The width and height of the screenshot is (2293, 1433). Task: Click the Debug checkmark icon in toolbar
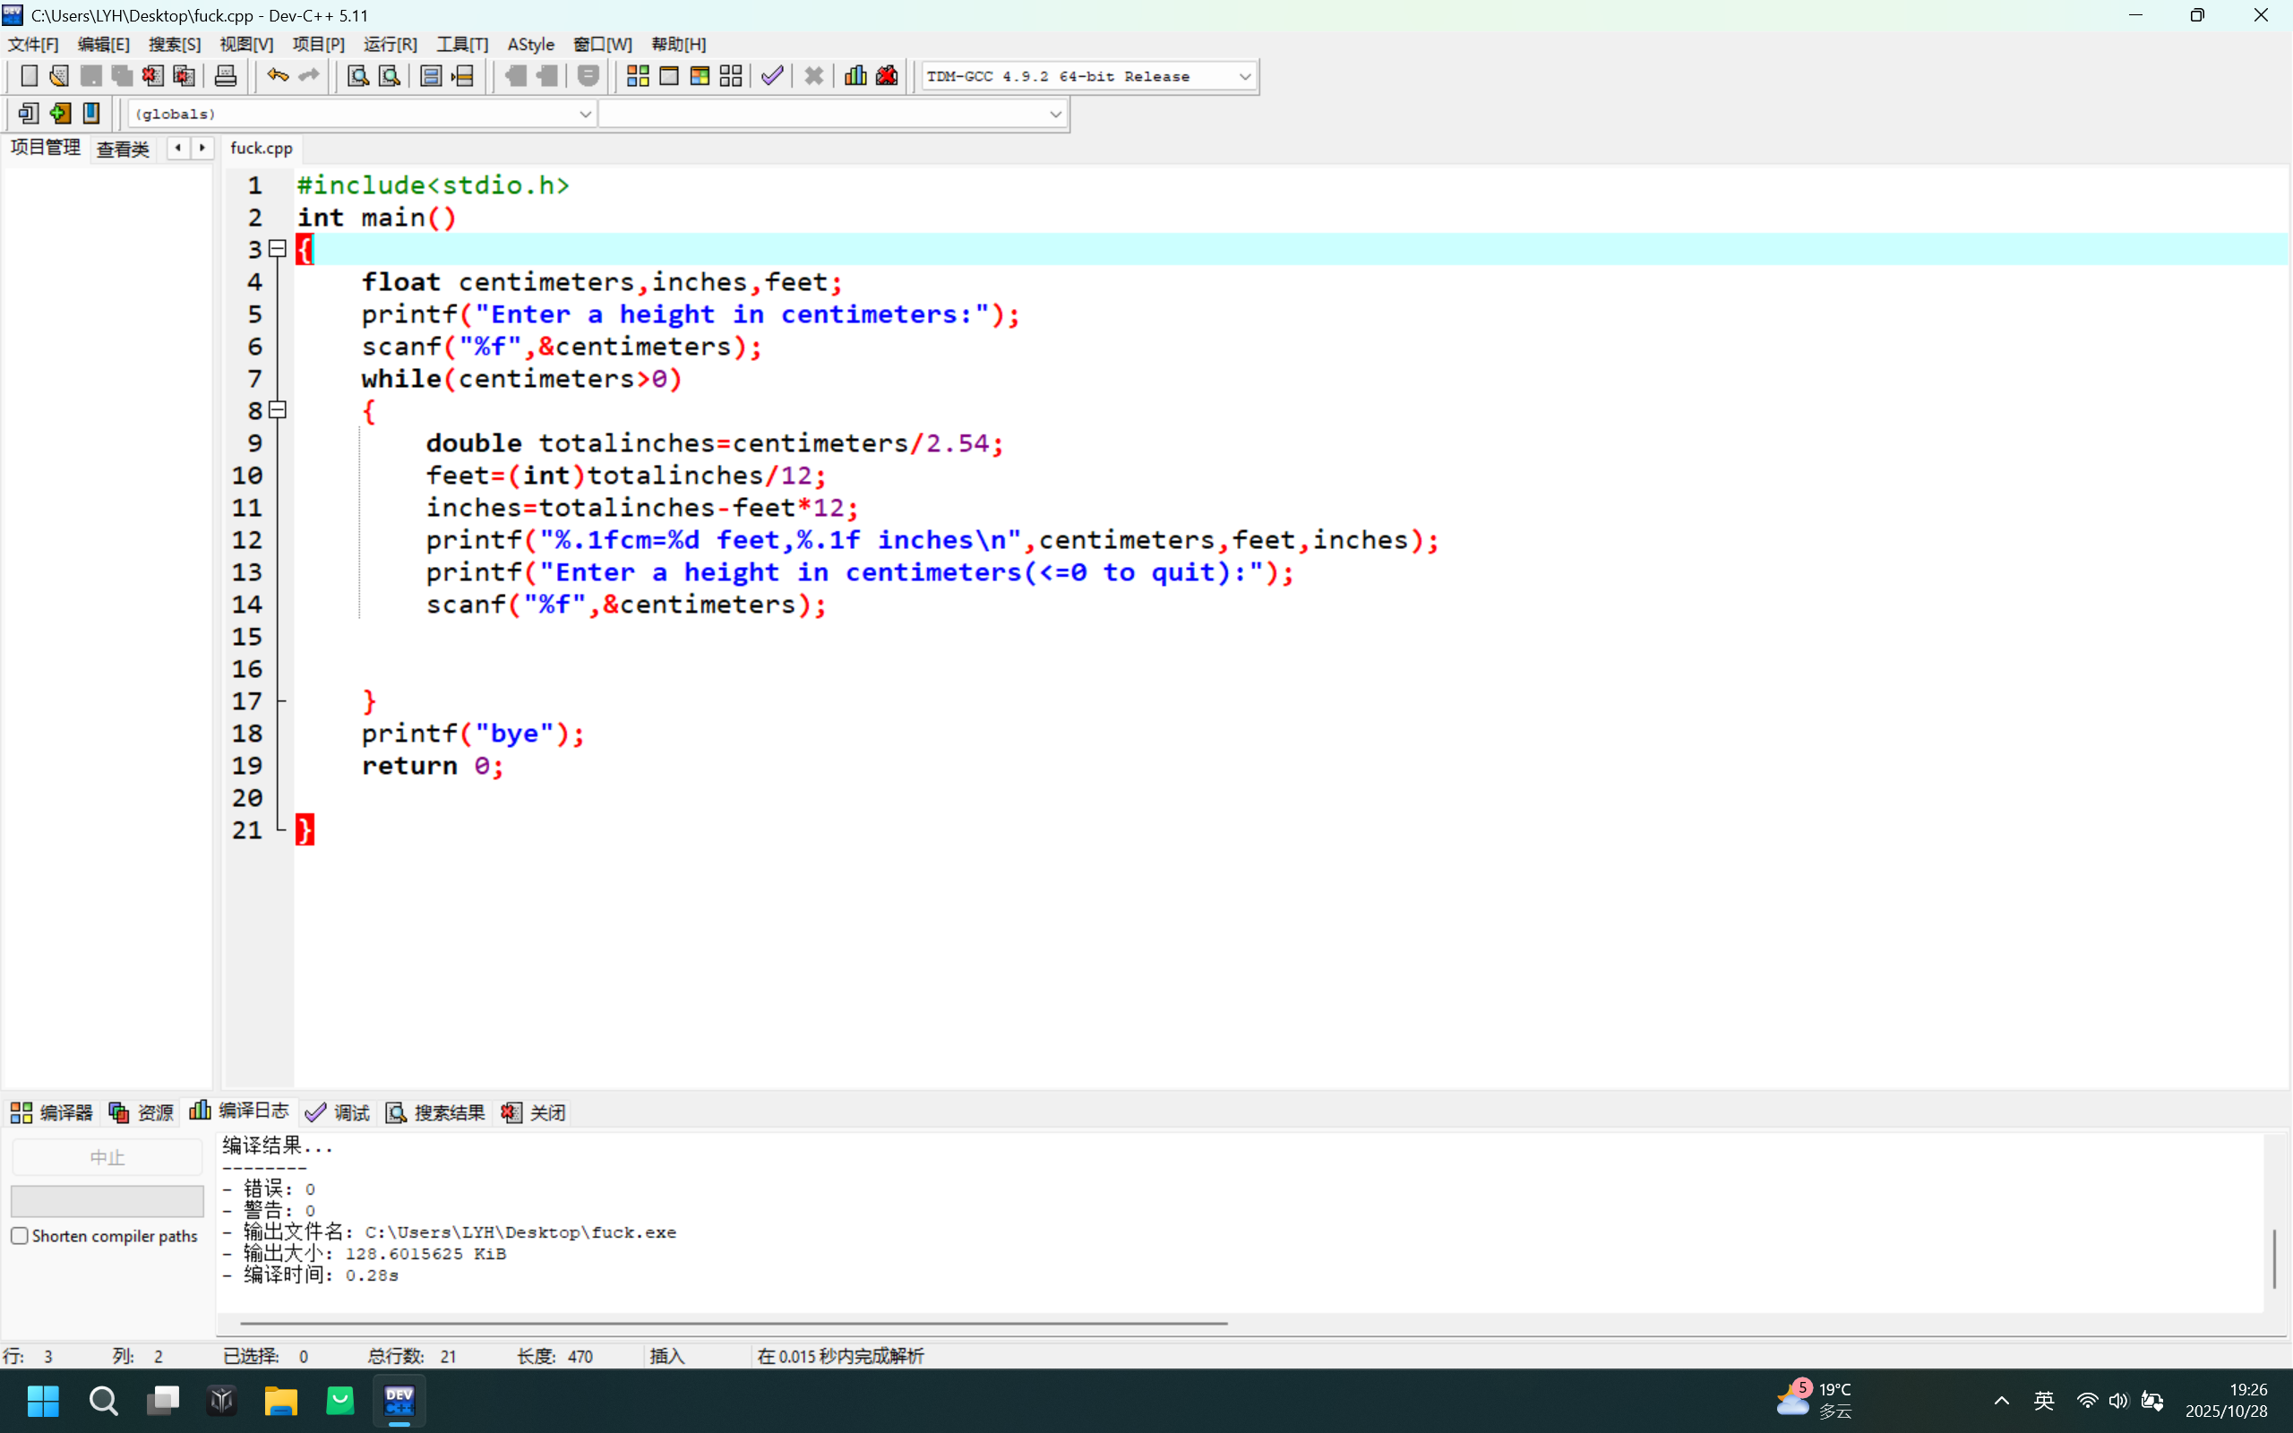[x=772, y=76]
